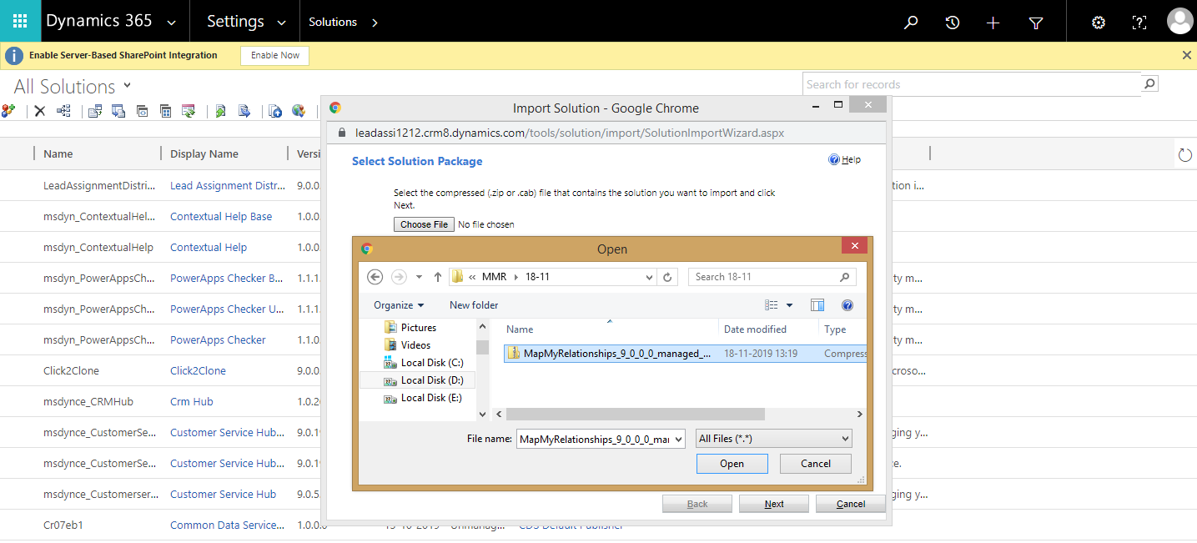Select Pictures in the navigation tree

(x=411, y=328)
